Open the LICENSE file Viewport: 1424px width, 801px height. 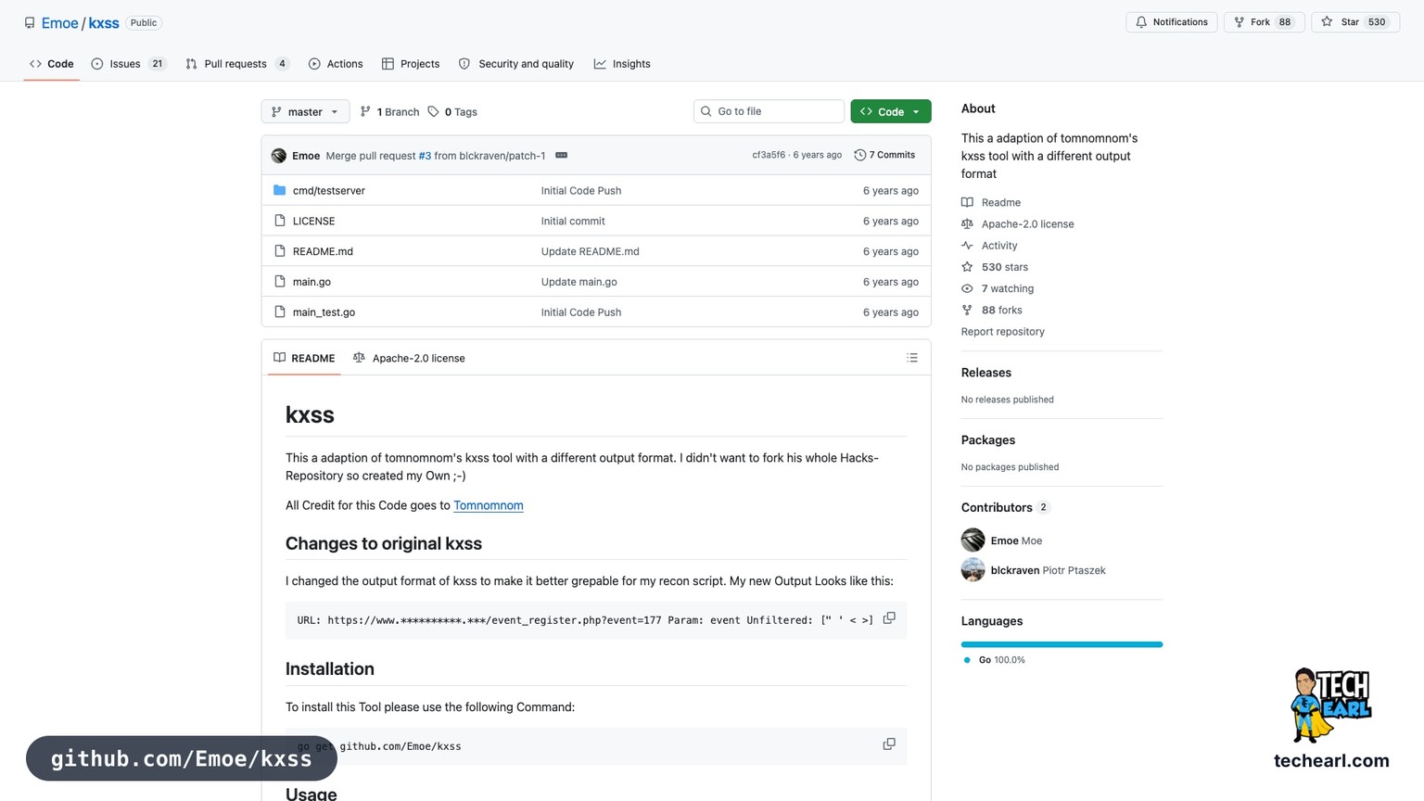[313, 222]
